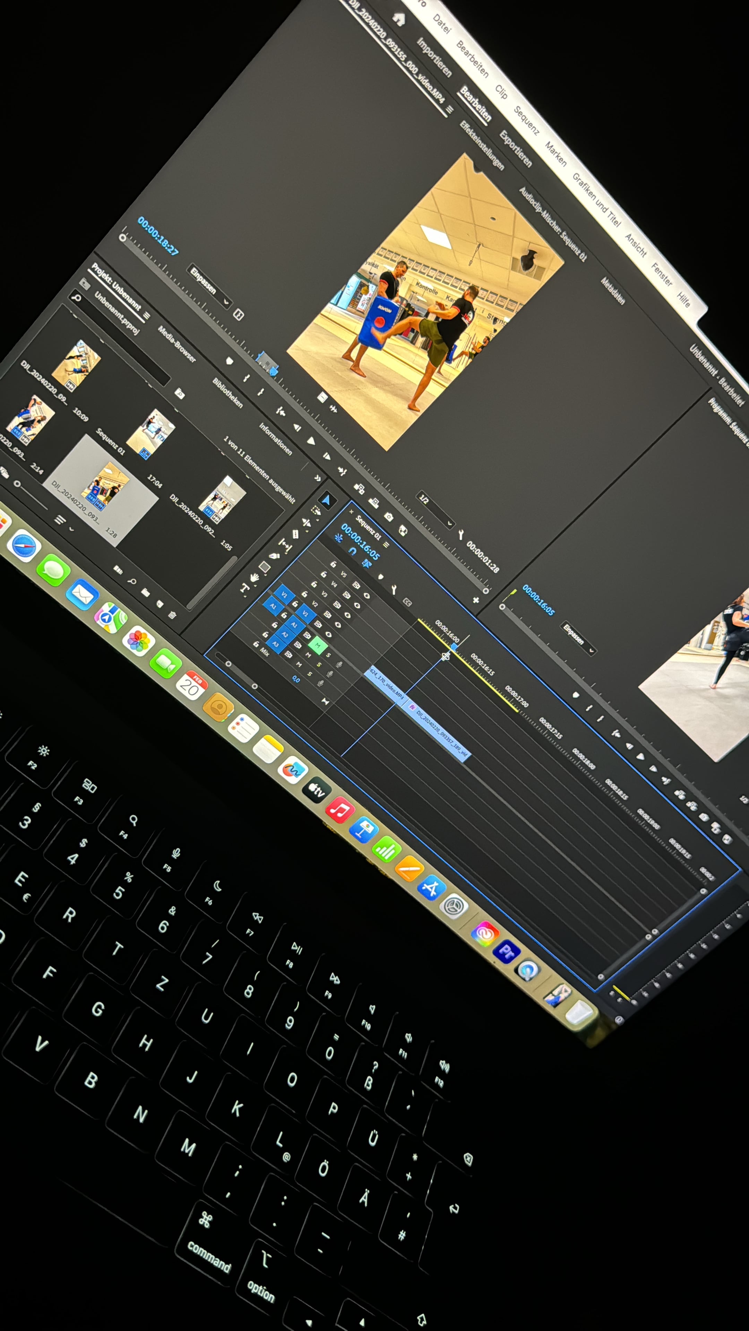
Task: Open the Importieren workspace
Action: [434, 57]
